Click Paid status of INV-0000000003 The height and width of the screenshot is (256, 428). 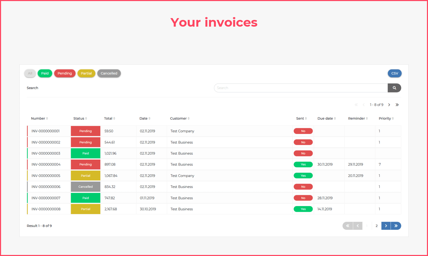point(86,153)
